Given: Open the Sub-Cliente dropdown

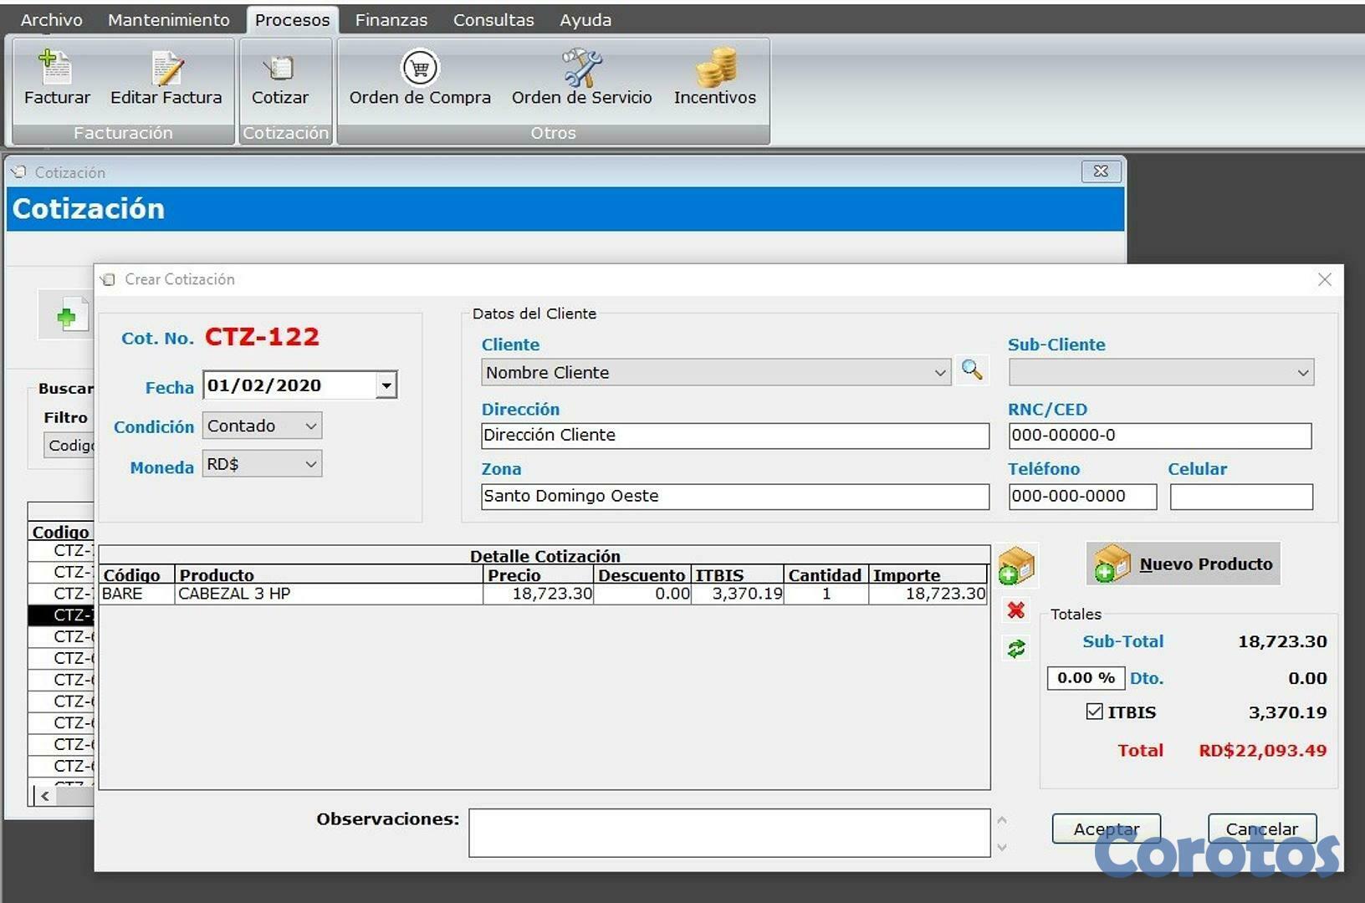Looking at the screenshot, I should coord(1301,372).
